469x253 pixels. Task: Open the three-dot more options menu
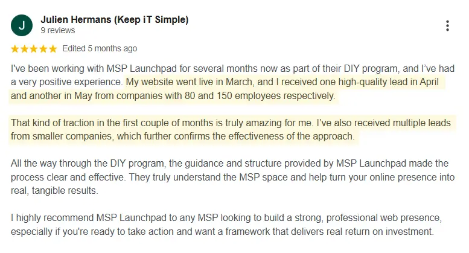447,26
